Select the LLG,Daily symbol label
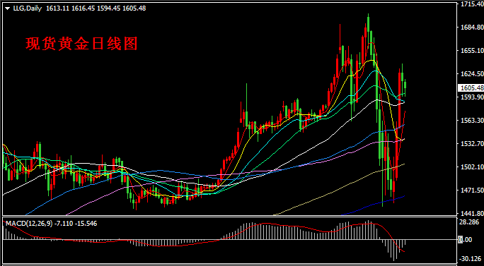The height and width of the screenshot is (266, 484). point(28,8)
